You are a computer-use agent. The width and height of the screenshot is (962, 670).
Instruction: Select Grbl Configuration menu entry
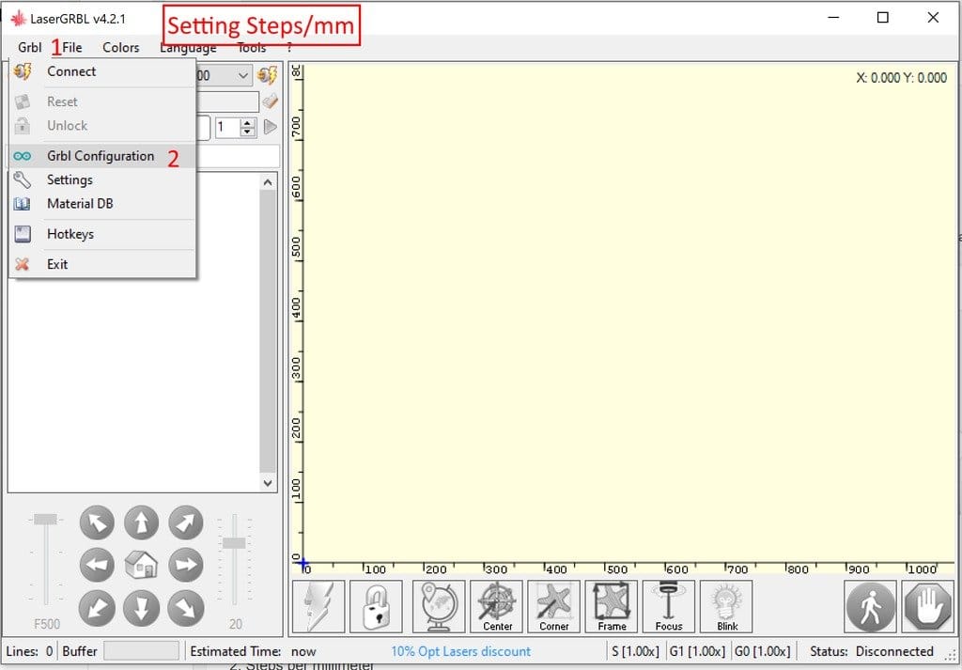(x=102, y=156)
